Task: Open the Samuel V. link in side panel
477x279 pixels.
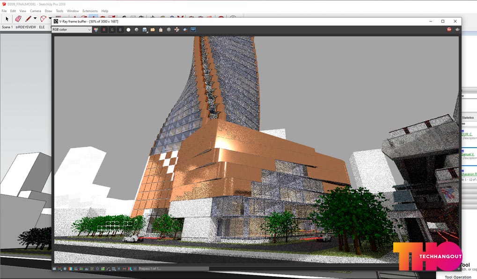Action: click(468, 154)
